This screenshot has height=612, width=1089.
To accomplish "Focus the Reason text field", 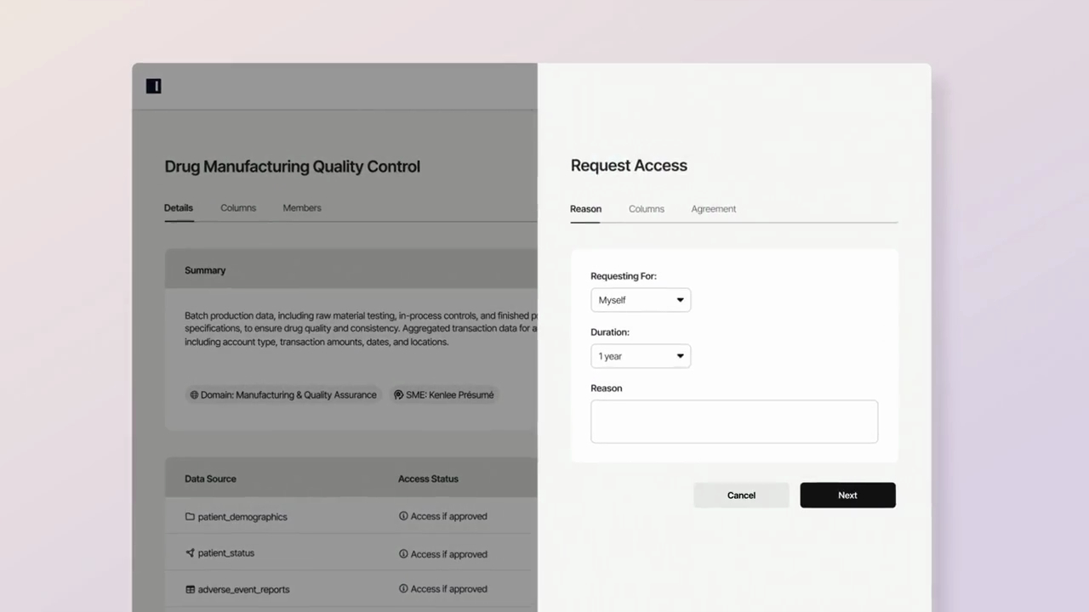I will coord(734,422).
